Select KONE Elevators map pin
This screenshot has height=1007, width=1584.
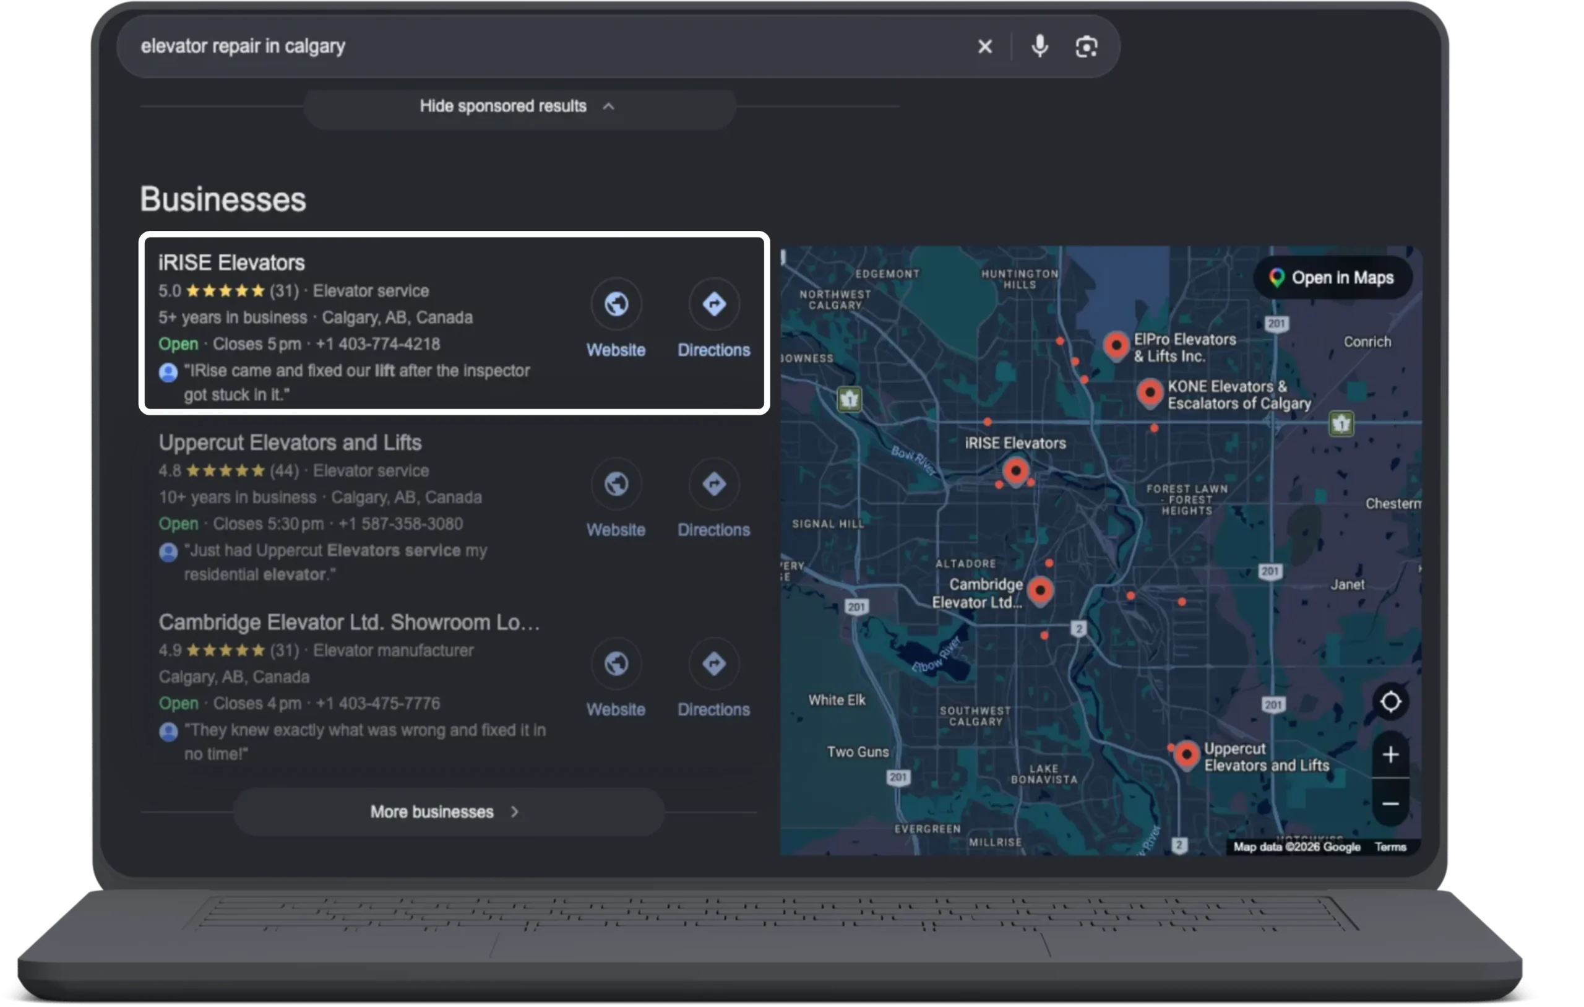coord(1149,393)
